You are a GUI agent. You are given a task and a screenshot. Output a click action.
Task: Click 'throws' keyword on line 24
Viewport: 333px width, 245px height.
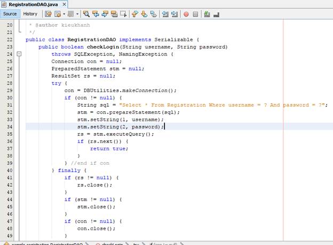pyautogui.click(x=61, y=54)
